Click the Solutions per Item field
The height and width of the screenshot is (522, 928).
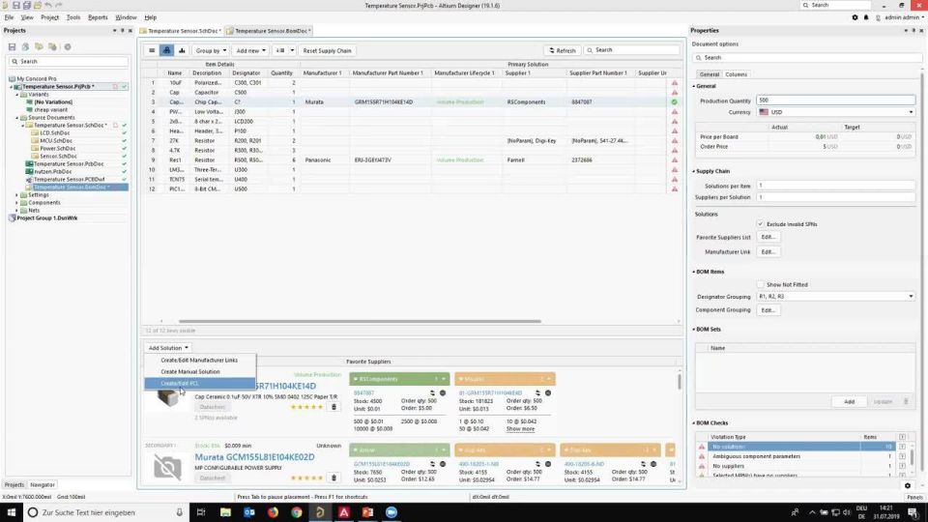click(835, 186)
